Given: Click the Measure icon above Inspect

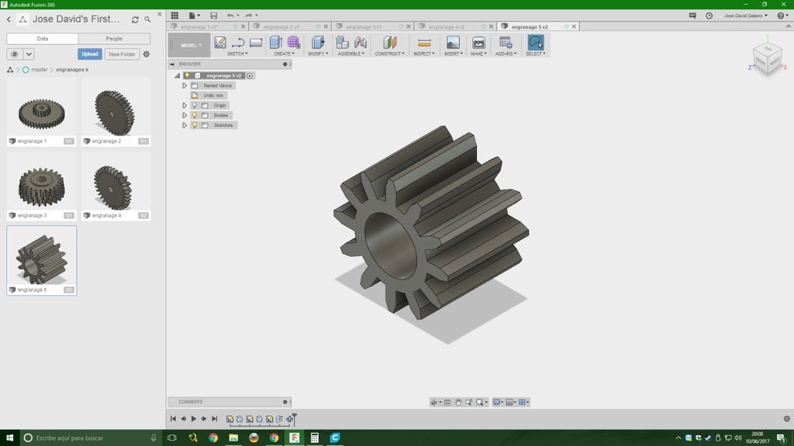Looking at the screenshot, I should [423, 43].
